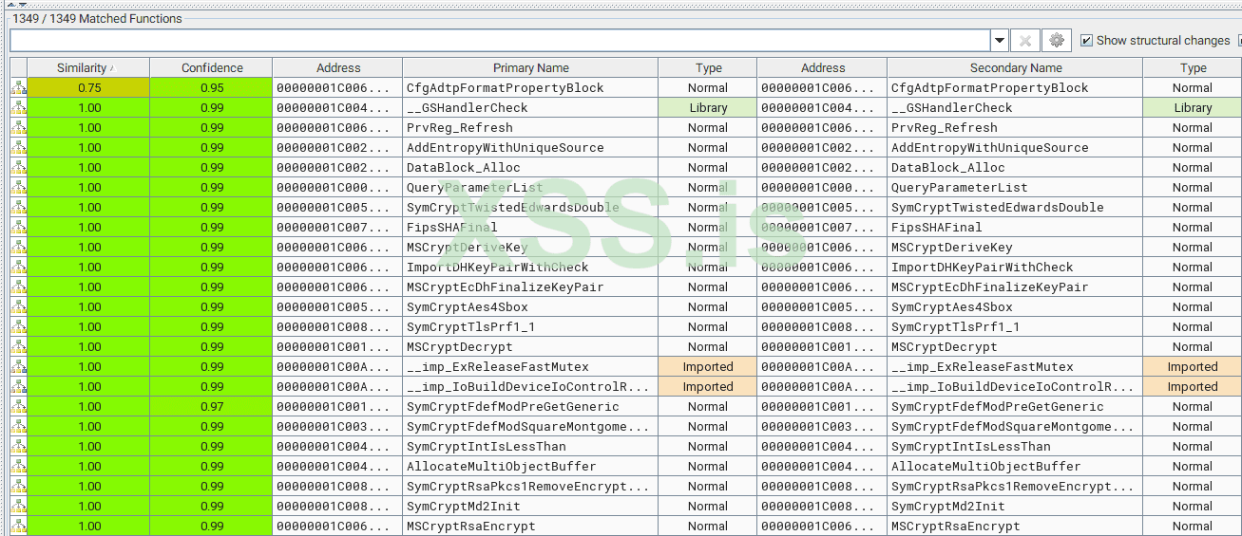The image size is (1242, 536).
Task: Click the row icon for MSCryptEcDhFinalizeKeyPair
Action: click(18, 287)
